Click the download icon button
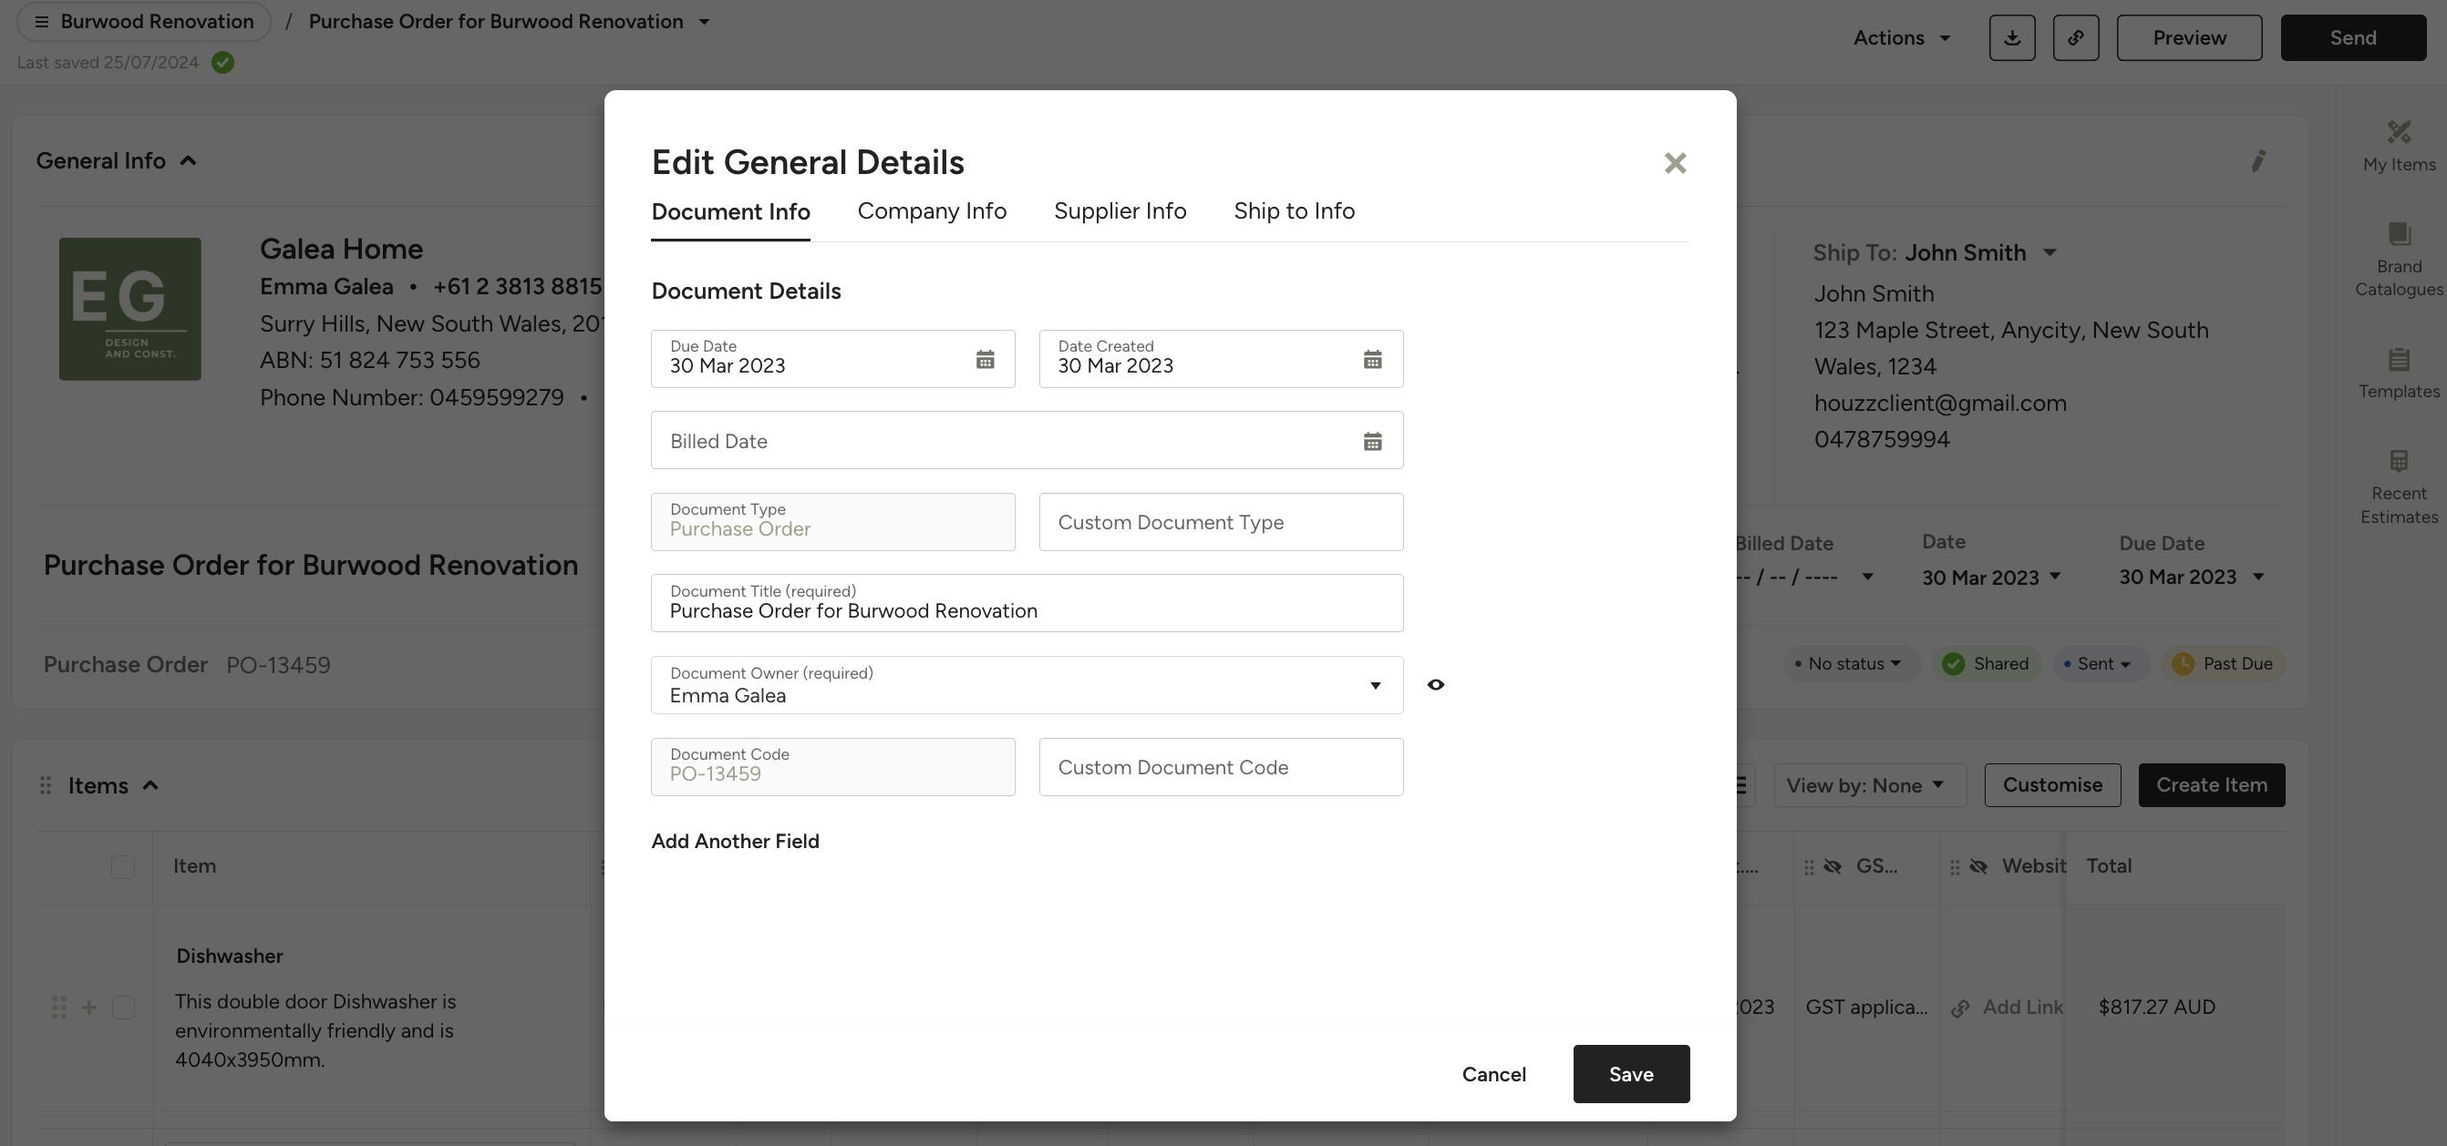2447x1146 pixels. (x=2012, y=38)
